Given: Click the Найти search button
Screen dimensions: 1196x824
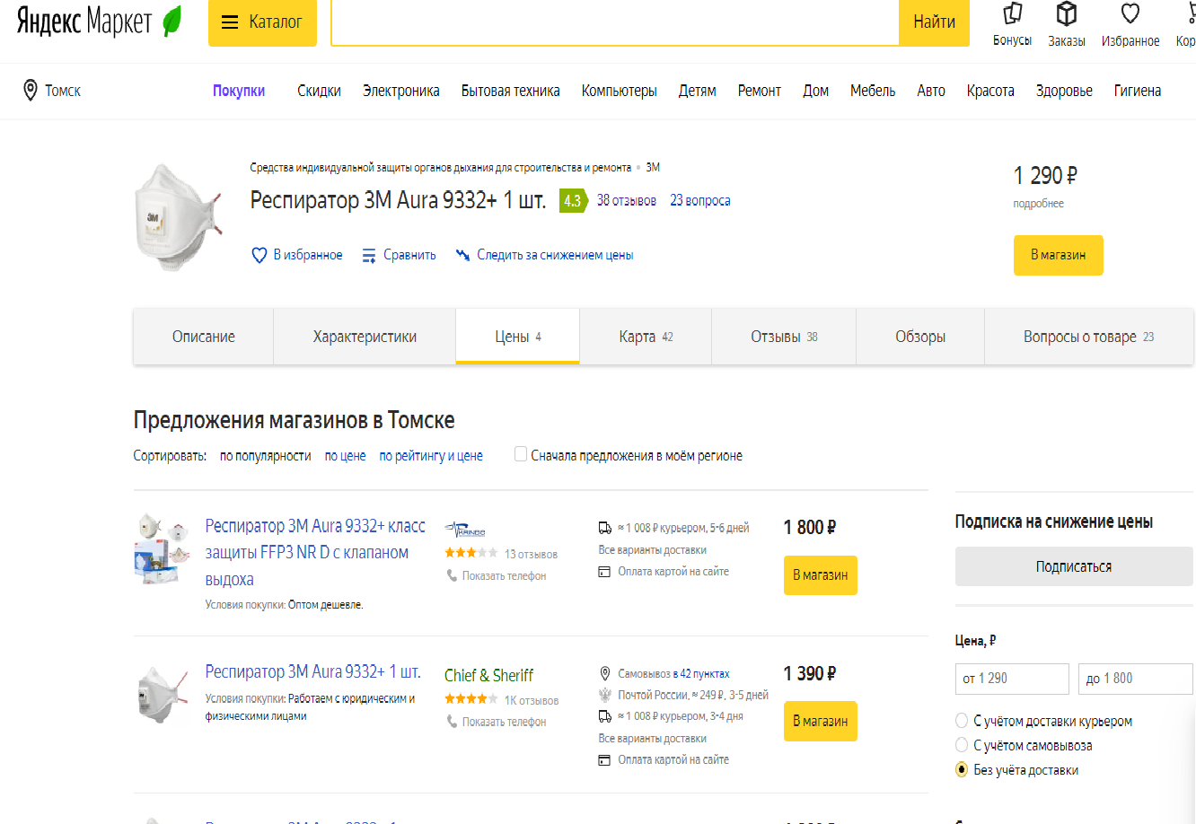Looking at the screenshot, I should point(934,22).
